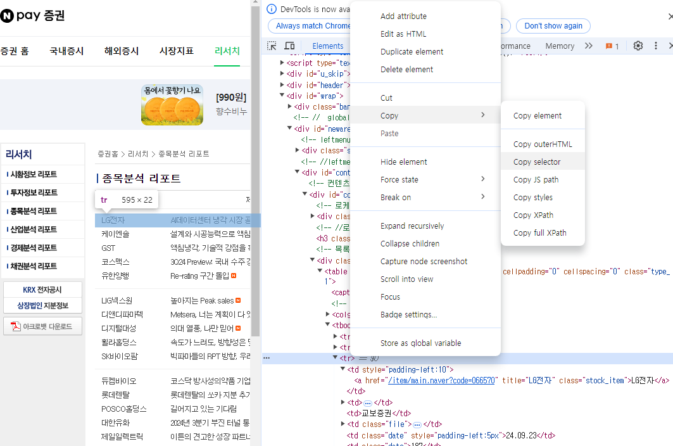Open the 해외증시 navigation tab
673x446 pixels.
[122, 51]
